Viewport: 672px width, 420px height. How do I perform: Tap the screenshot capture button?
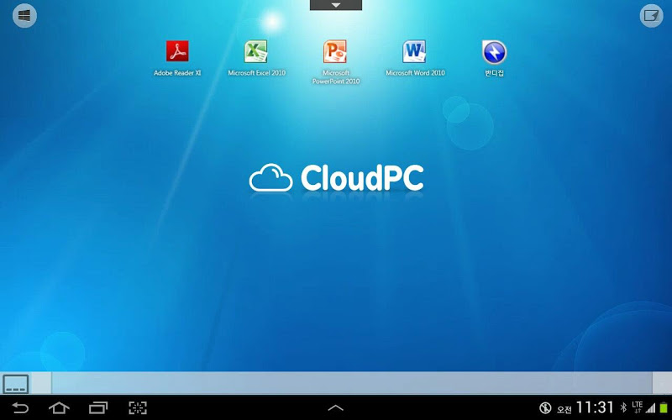pyautogui.click(x=138, y=407)
